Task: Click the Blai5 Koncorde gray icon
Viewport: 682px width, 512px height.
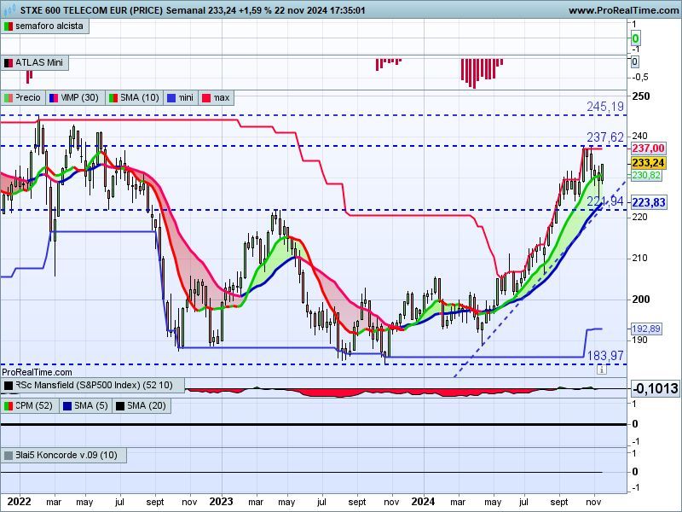Action: click(8, 456)
